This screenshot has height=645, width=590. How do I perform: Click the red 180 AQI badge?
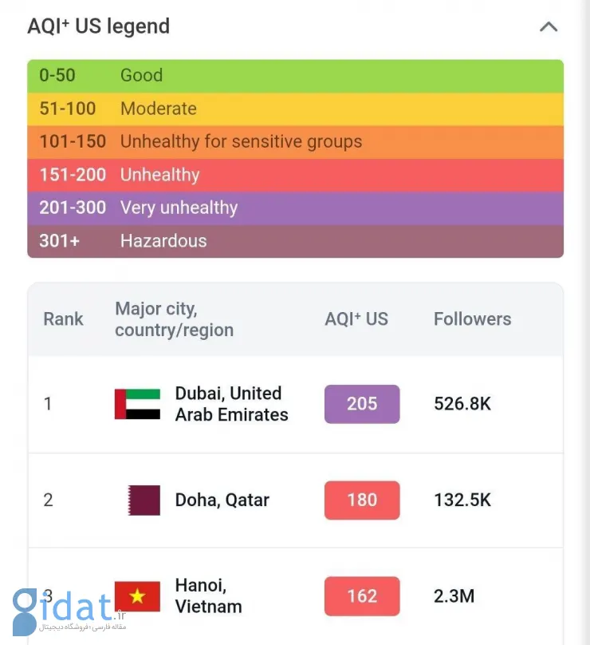tap(362, 501)
